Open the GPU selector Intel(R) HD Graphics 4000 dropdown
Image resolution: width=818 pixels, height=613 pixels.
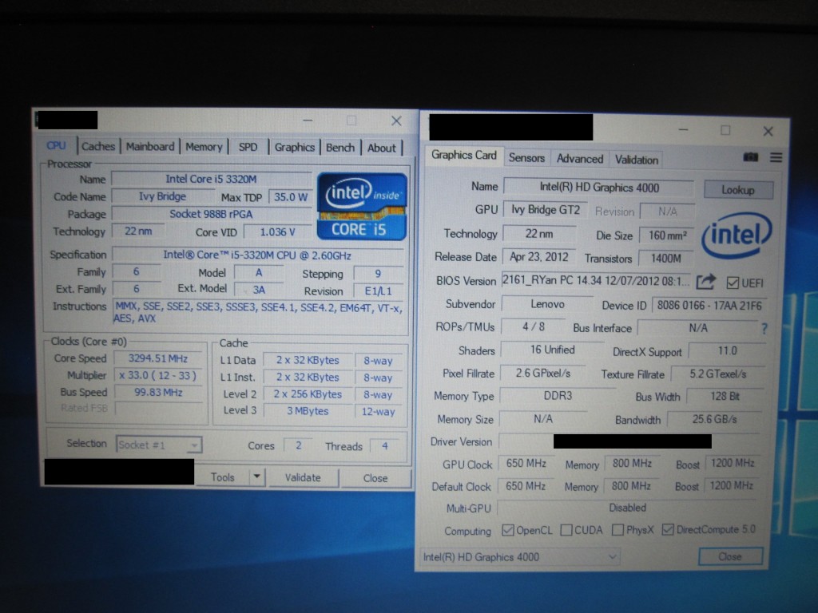pos(520,557)
